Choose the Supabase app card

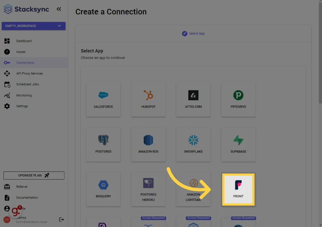pyautogui.click(x=238, y=145)
